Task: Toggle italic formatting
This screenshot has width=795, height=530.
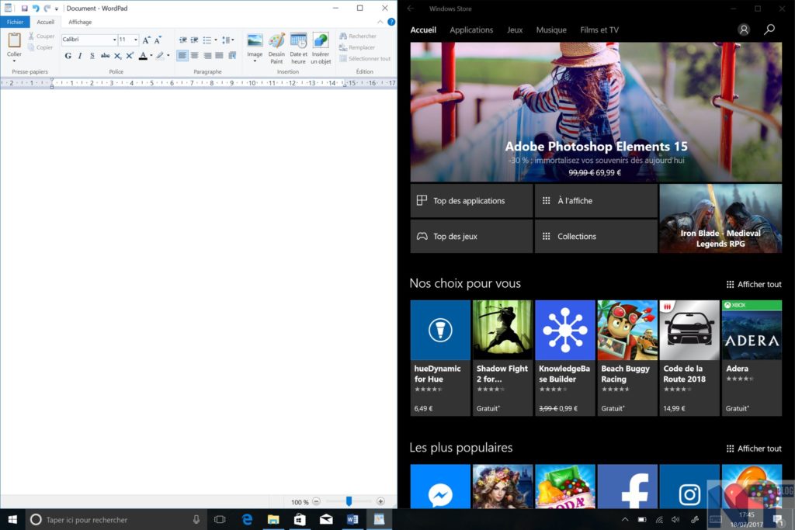Action: (x=80, y=56)
